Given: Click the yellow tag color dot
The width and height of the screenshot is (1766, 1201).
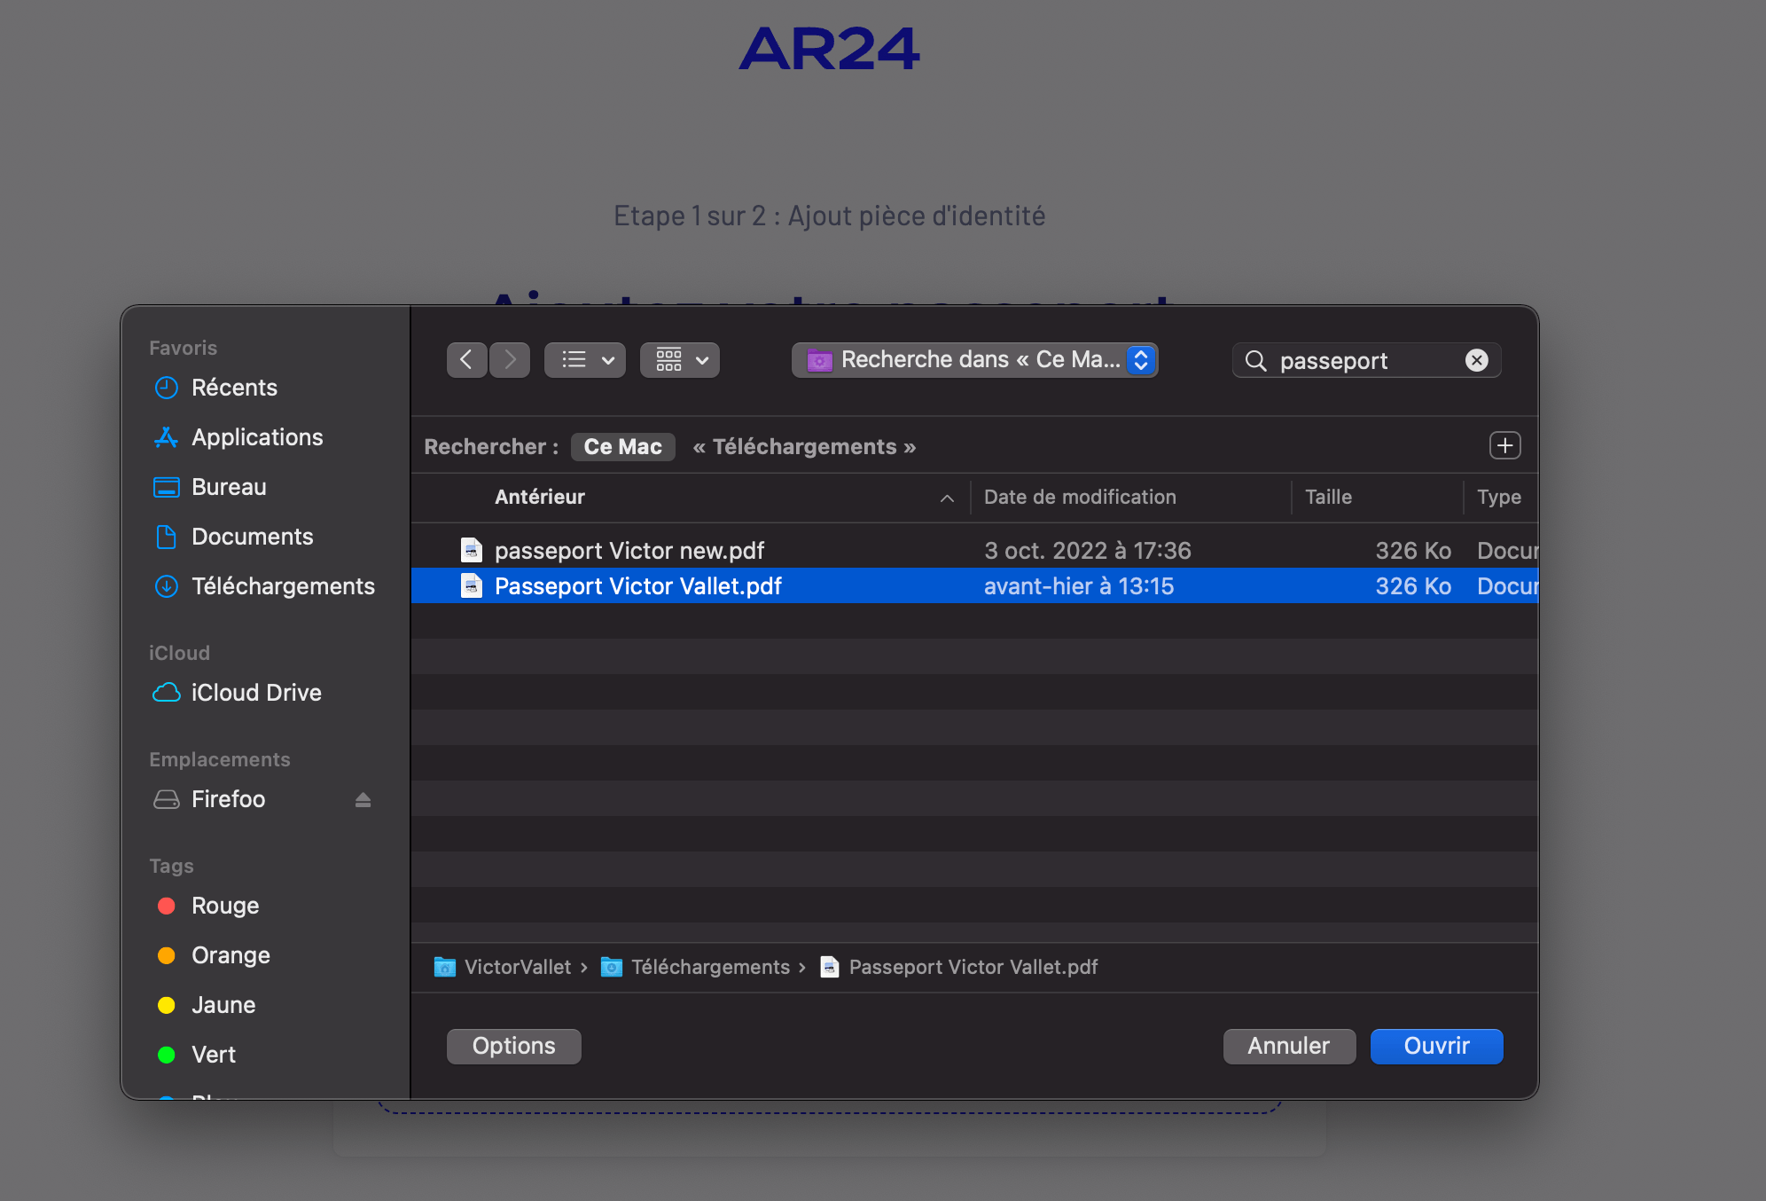Looking at the screenshot, I should click(166, 1005).
